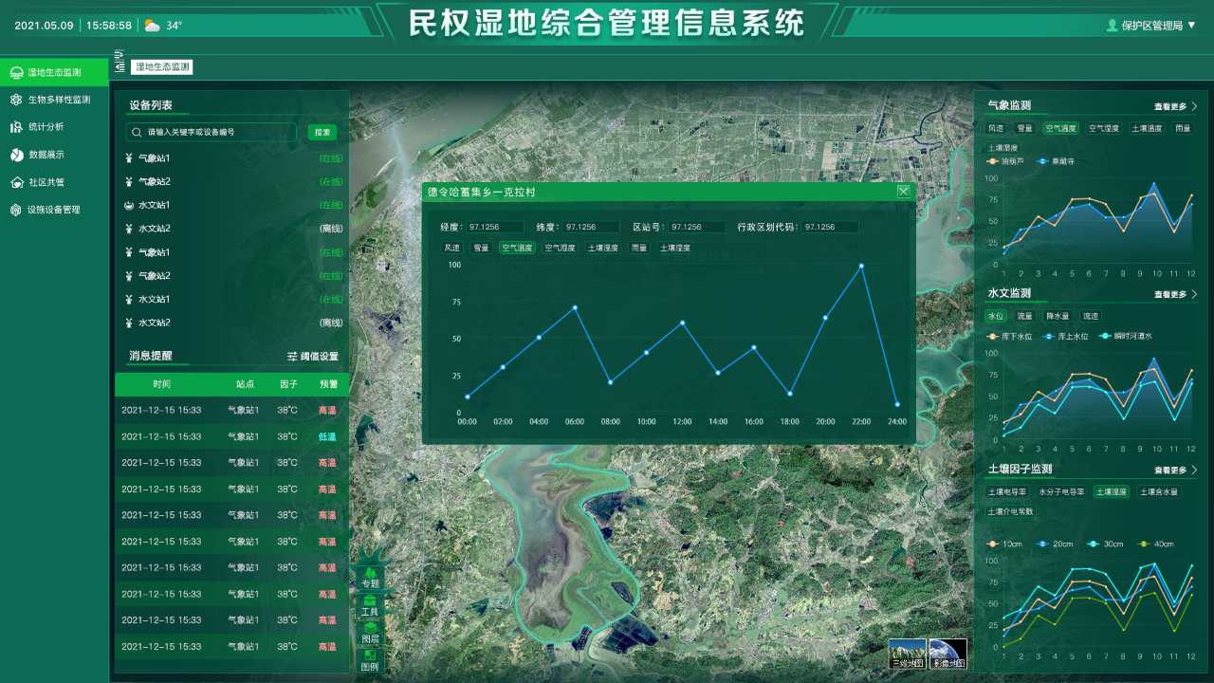The height and width of the screenshot is (683, 1214).
Task: Open 阈值设置 threshold settings link
Action: tap(313, 357)
